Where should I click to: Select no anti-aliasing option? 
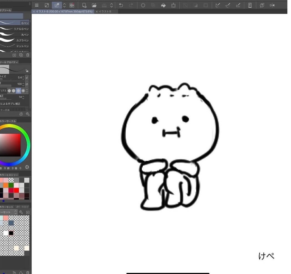pos(9,91)
